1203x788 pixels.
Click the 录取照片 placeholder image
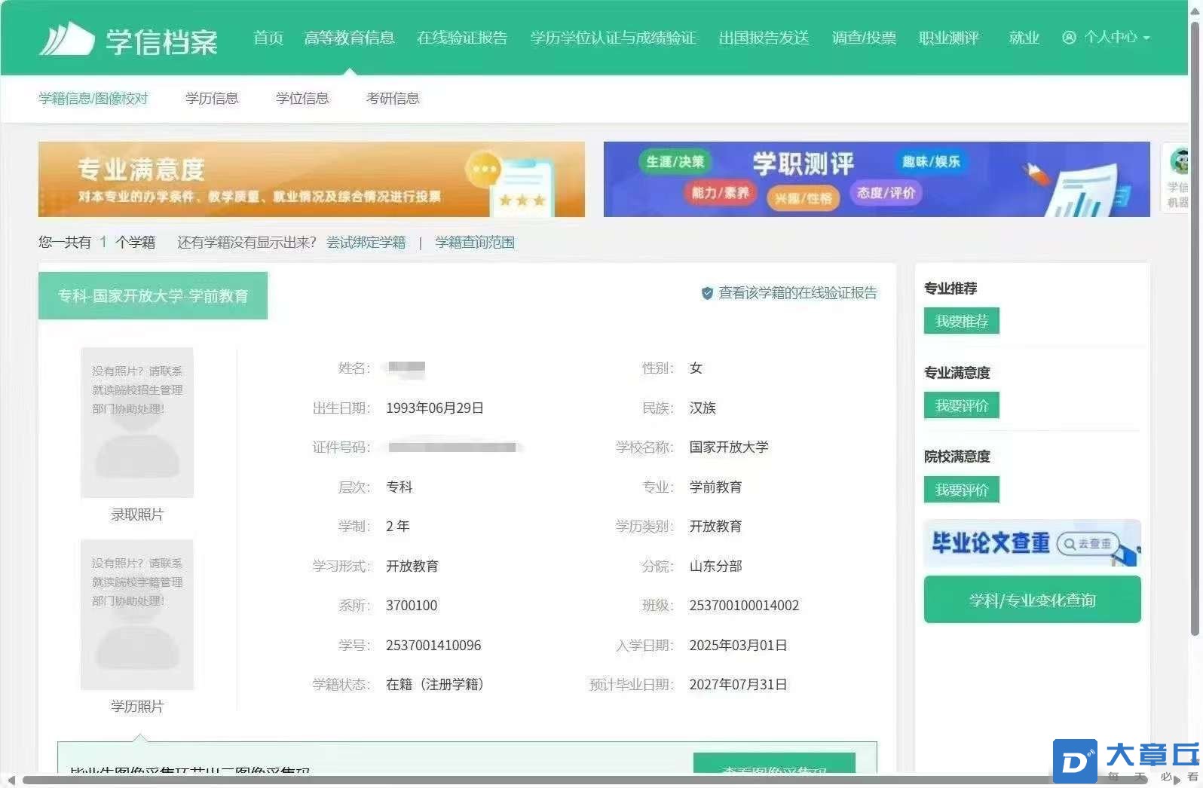(137, 422)
